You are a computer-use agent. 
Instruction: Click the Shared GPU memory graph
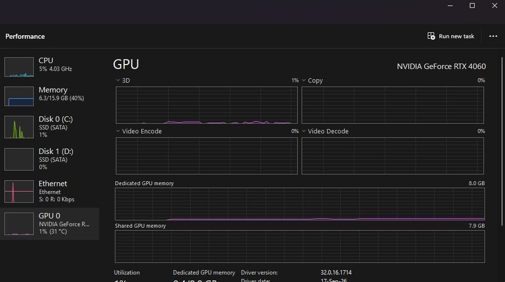[299, 246]
